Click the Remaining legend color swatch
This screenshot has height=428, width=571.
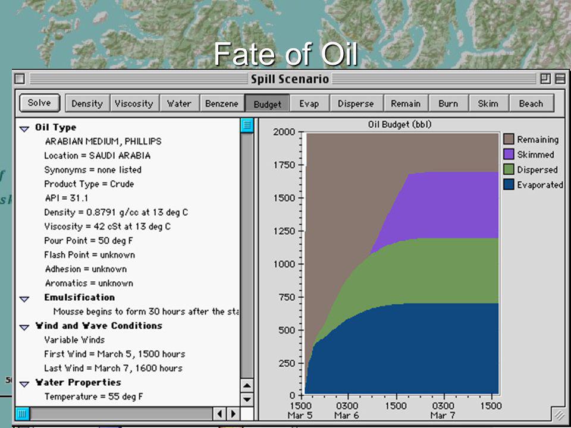click(x=509, y=139)
